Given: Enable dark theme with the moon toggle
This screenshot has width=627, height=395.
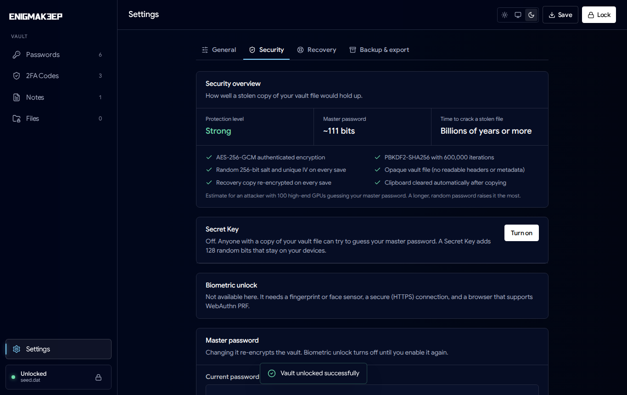Looking at the screenshot, I should (x=531, y=15).
